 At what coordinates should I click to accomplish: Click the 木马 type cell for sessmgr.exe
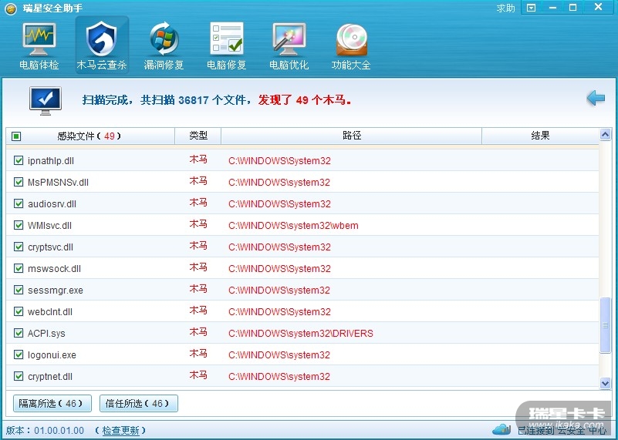coord(198,289)
